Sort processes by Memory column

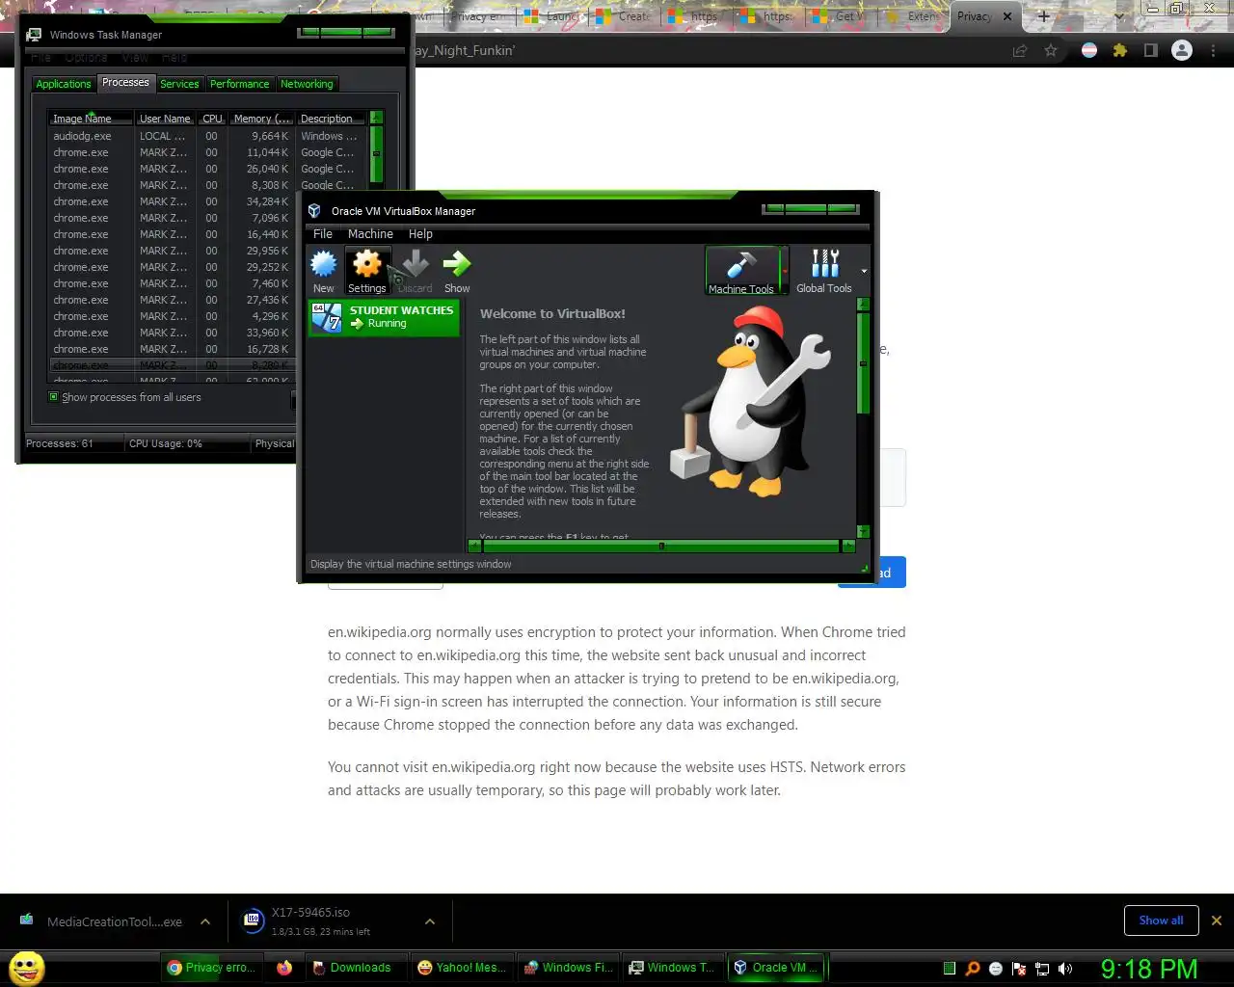pos(261,119)
